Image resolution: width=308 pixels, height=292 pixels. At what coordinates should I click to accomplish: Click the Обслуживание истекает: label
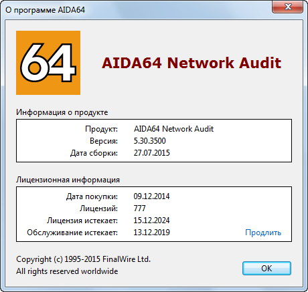coord(72,233)
